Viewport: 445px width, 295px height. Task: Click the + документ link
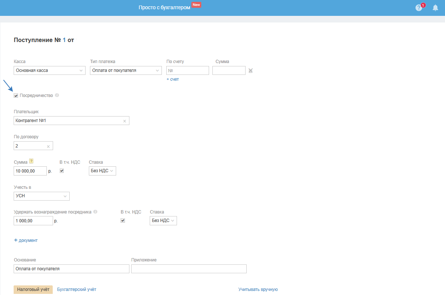tap(26, 240)
